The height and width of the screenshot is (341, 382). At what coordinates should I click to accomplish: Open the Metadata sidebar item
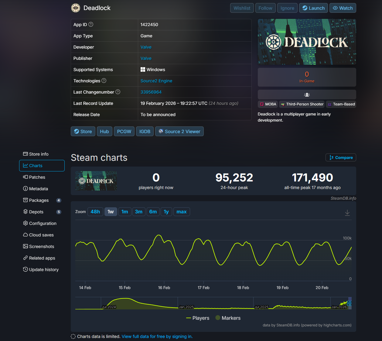pos(42,189)
